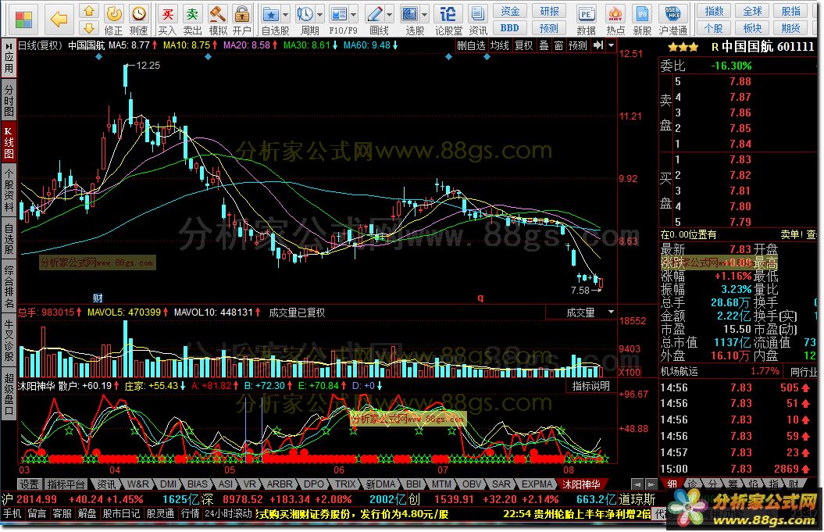Click the colorful home grid icon

coord(23,20)
